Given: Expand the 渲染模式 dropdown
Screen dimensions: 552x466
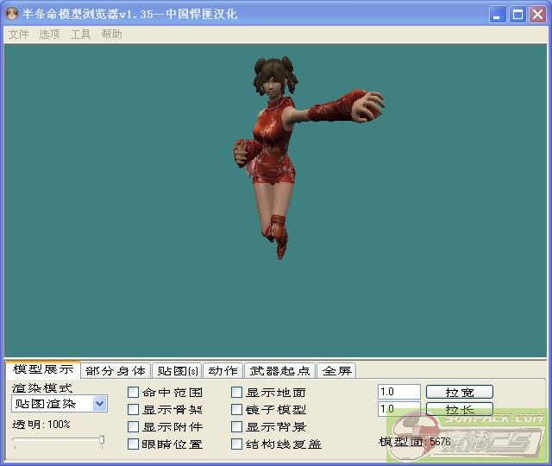Looking at the screenshot, I should click(x=99, y=404).
